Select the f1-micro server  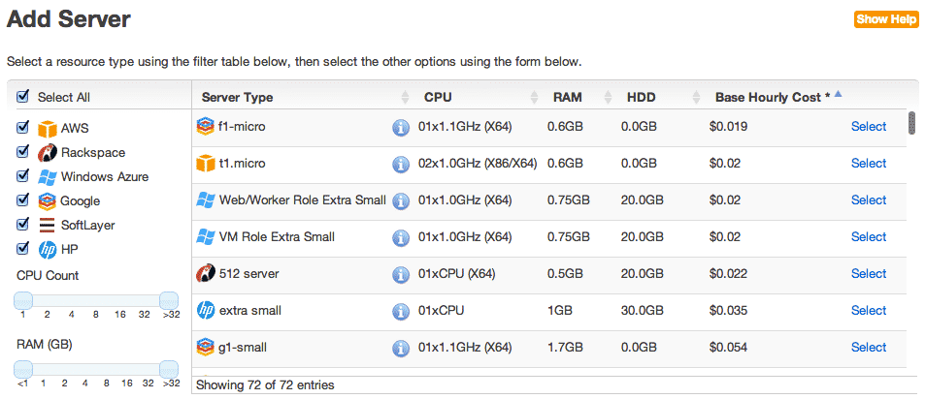868,126
